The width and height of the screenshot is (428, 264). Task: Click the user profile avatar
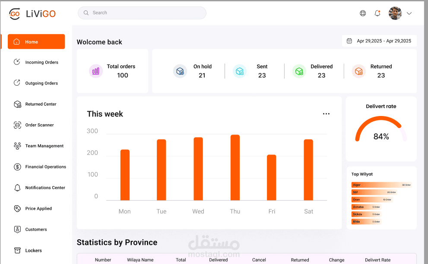pyautogui.click(x=395, y=13)
